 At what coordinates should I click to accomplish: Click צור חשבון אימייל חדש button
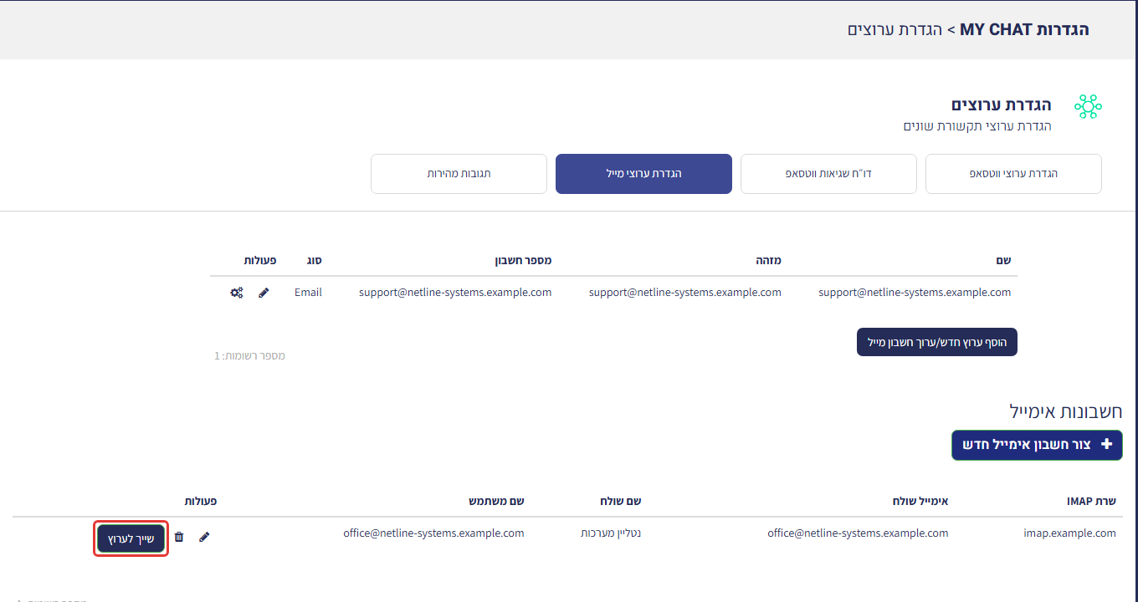click(1037, 445)
